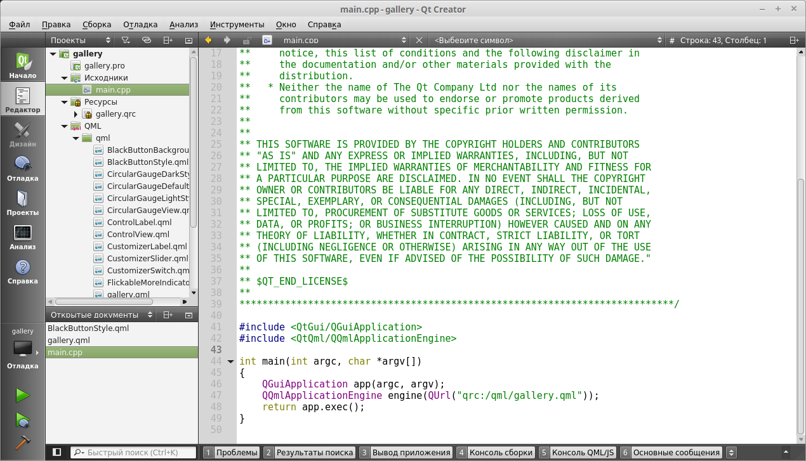806x461 pixels.
Task: Click the filter tree icon in Projects panel
Action: [126, 40]
